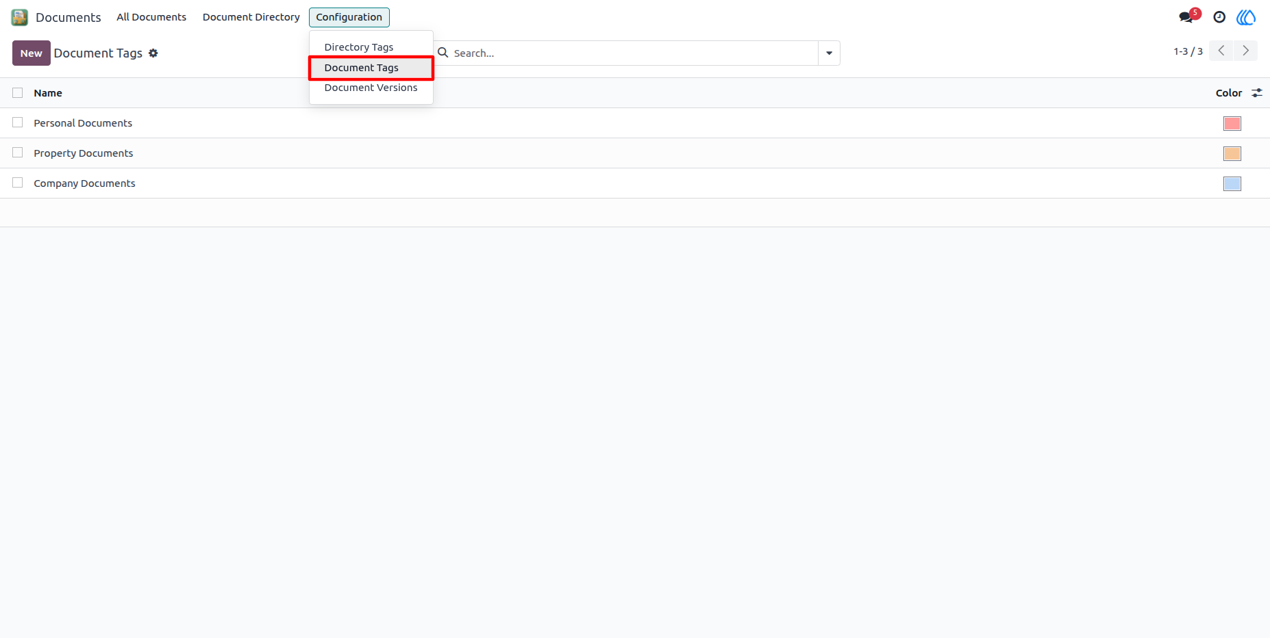Click the red color swatch for Personal Documents
This screenshot has height=638, width=1270.
click(x=1232, y=123)
